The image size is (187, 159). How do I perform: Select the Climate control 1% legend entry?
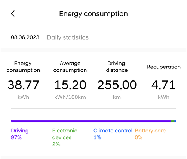click(x=113, y=134)
